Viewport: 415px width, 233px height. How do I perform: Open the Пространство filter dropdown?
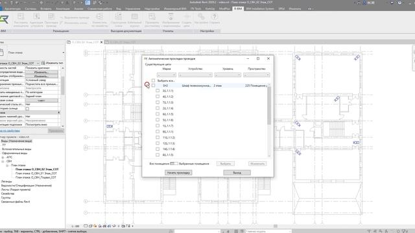click(257, 75)
